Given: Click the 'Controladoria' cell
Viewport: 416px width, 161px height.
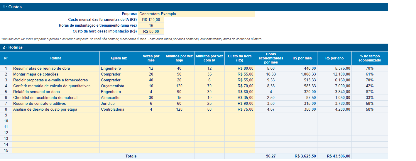Looking at the screenshot, I should tap(119, 109).
